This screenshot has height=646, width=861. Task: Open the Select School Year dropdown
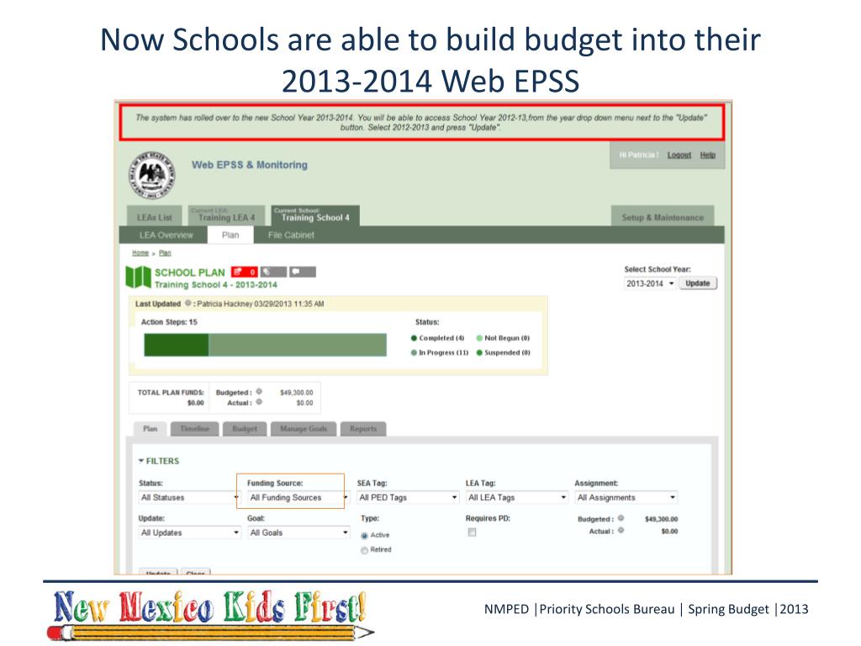point(650,283)
